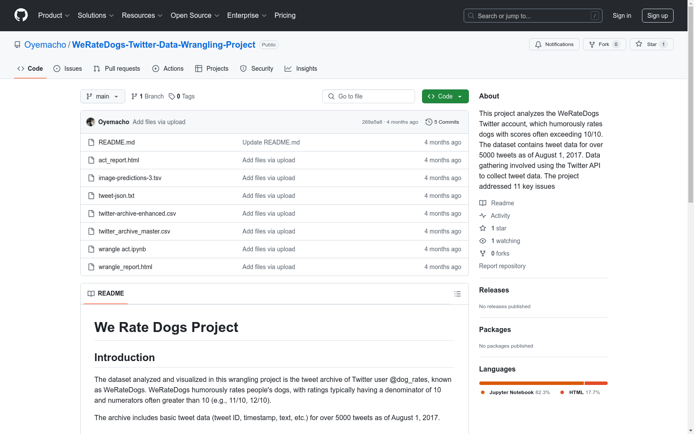
Task: Open the GitHub home logo
Action: 21,15
